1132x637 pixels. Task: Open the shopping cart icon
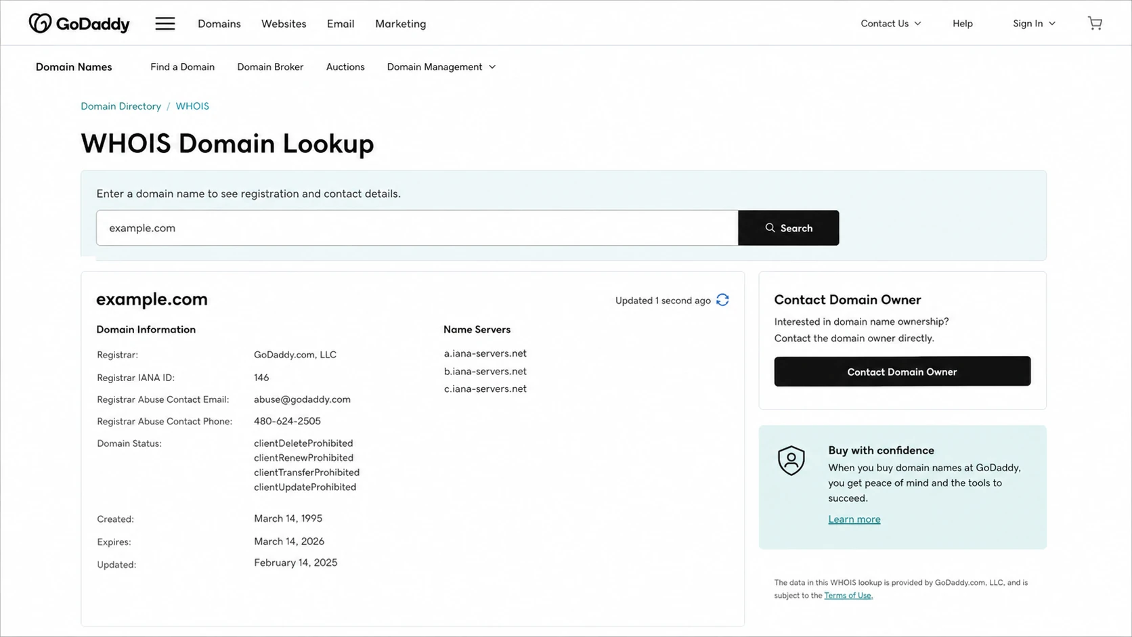[1095, 23]
